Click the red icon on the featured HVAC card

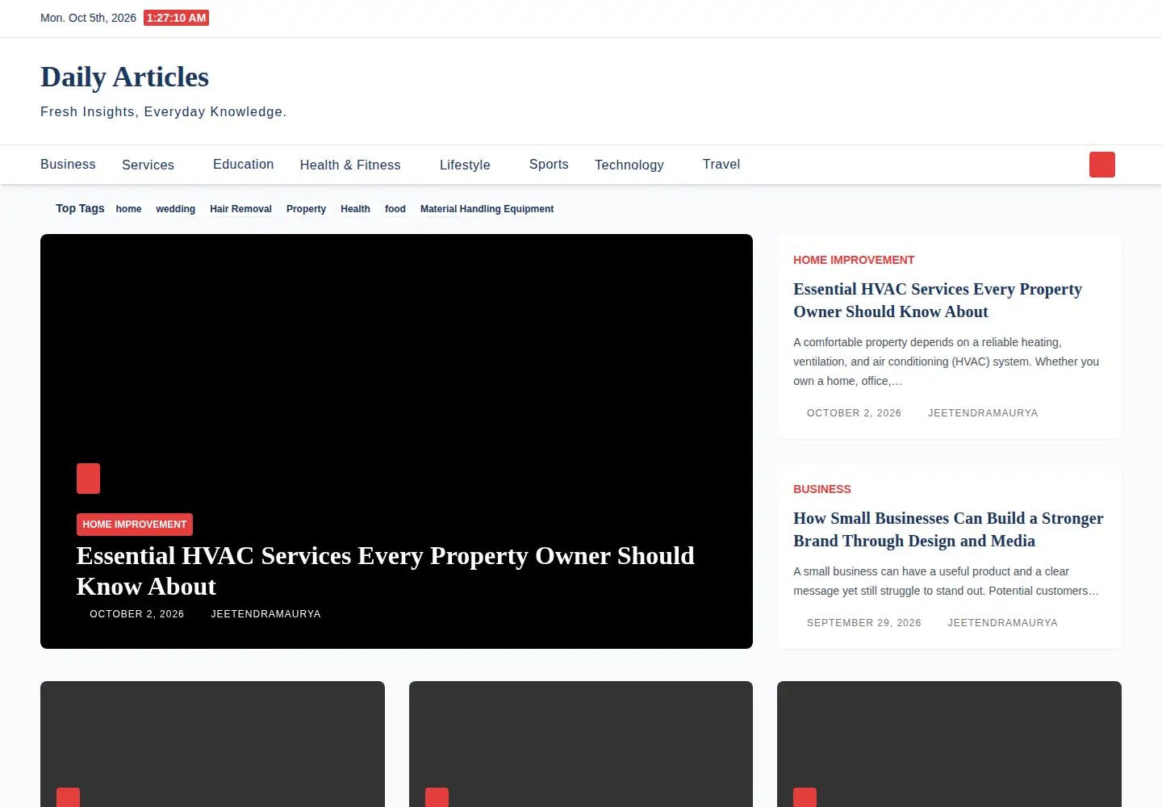(x=88, y=479)
